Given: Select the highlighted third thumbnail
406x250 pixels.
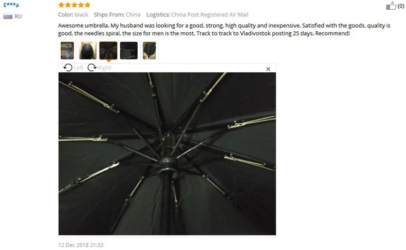Looking at the screenshot, I should pos(108,50).
